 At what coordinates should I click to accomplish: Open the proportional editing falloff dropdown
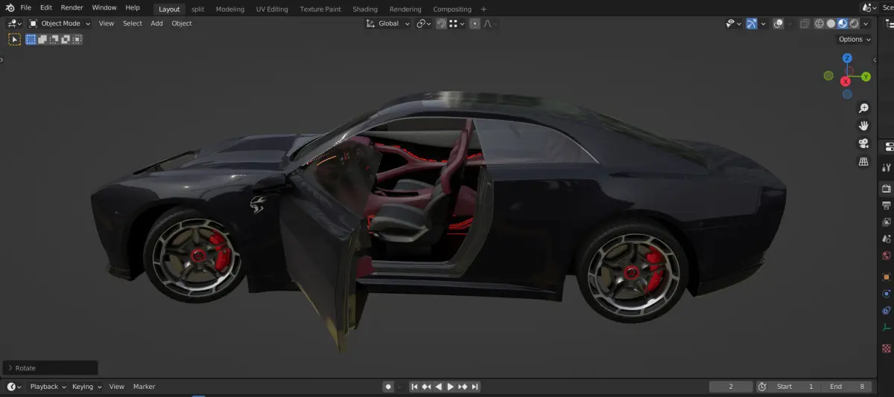coord(490,23)
